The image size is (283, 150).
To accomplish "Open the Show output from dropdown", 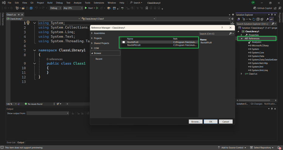I will 48,113.
